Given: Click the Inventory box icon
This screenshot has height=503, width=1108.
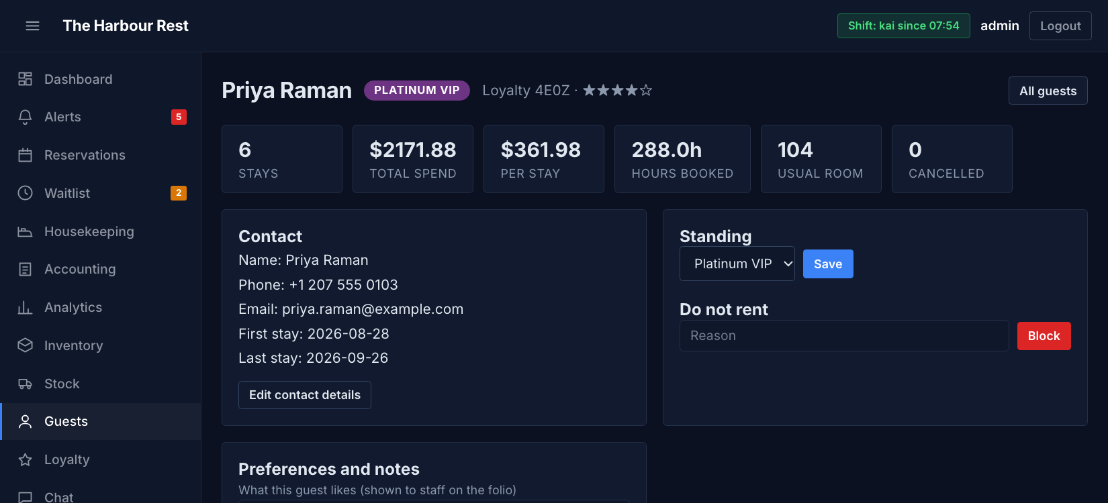Looking at the screenshot, I should 25,345.
